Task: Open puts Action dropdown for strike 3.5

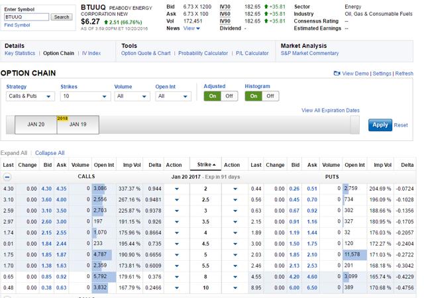Action: pos(235,222)
